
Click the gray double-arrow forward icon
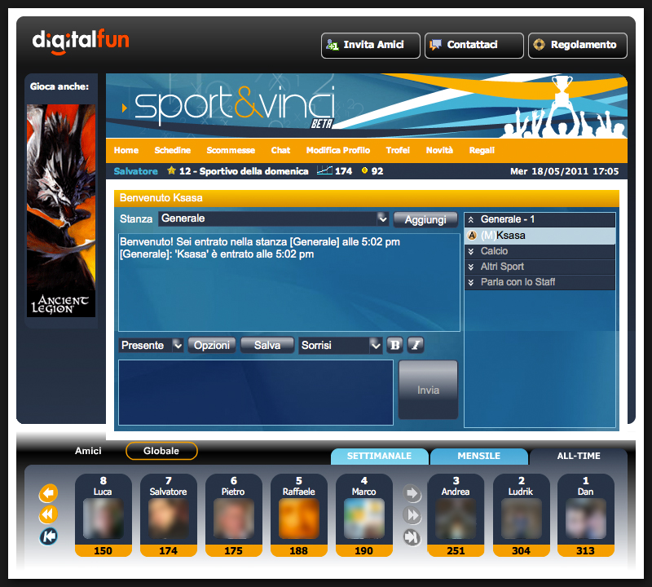click(x=412, y=515)
